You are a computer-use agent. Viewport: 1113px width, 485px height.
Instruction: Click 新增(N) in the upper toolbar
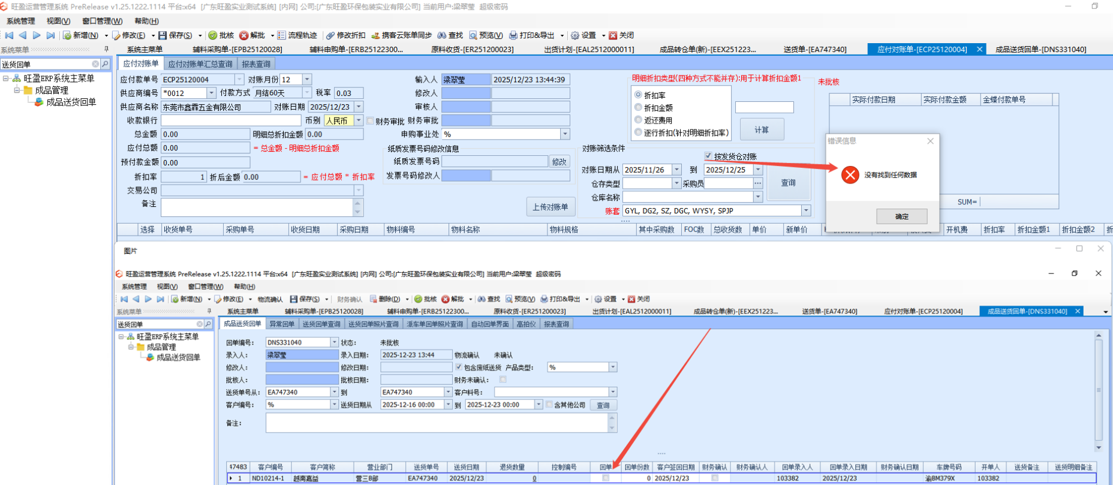pyautogui.click(x=81, y=35)
